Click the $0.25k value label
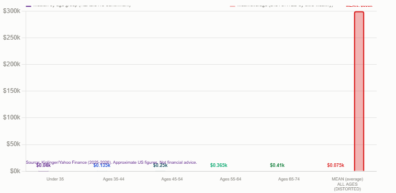This screenshot has height=193, width=396. [160, 165]
